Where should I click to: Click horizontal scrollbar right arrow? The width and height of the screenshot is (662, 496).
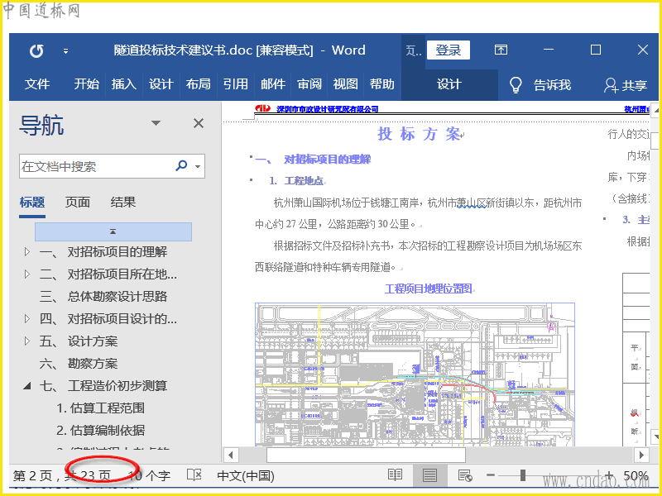point(641,455)
